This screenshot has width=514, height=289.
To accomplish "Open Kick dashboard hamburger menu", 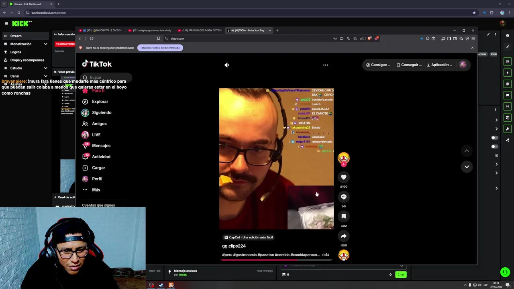I will coord(6,24).
